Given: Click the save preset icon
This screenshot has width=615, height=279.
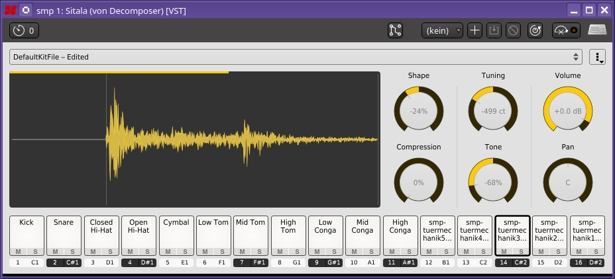Looking at the screenshot, I should coord(494,30).
